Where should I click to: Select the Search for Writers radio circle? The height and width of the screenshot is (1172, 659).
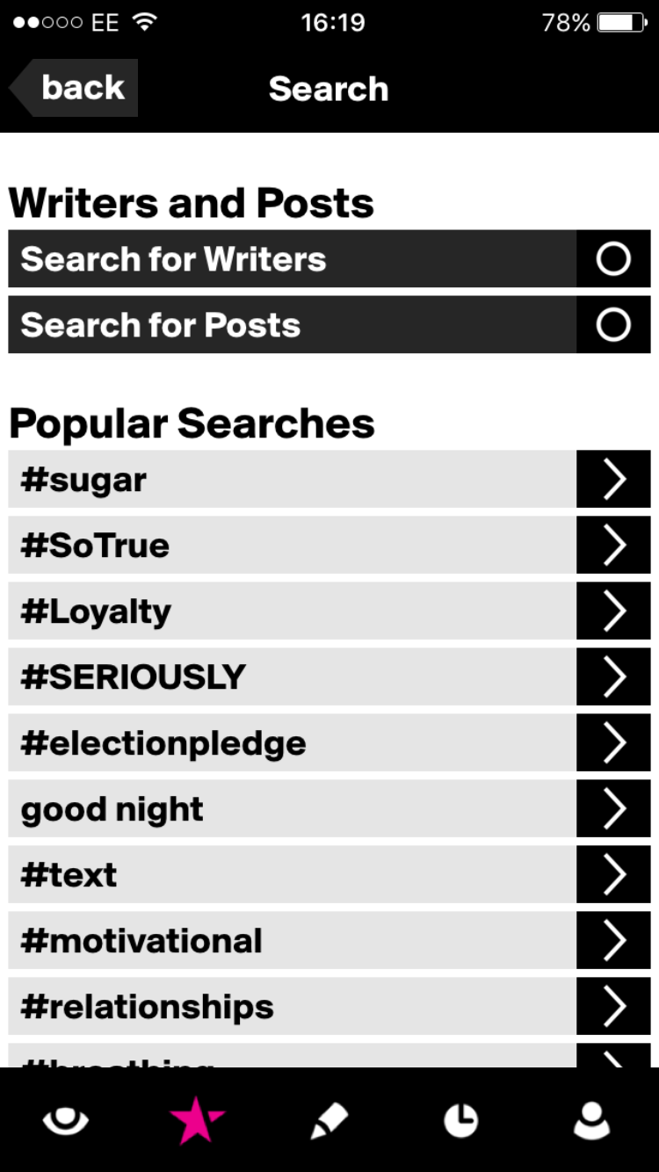click(x=613, y=259)
